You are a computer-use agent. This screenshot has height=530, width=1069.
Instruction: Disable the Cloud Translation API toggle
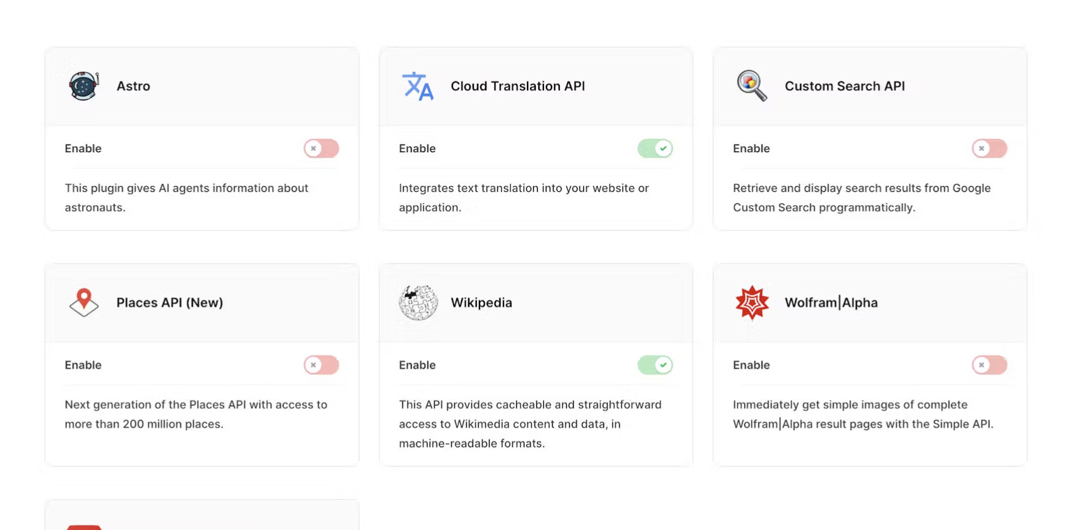click(x=655, y=148)
